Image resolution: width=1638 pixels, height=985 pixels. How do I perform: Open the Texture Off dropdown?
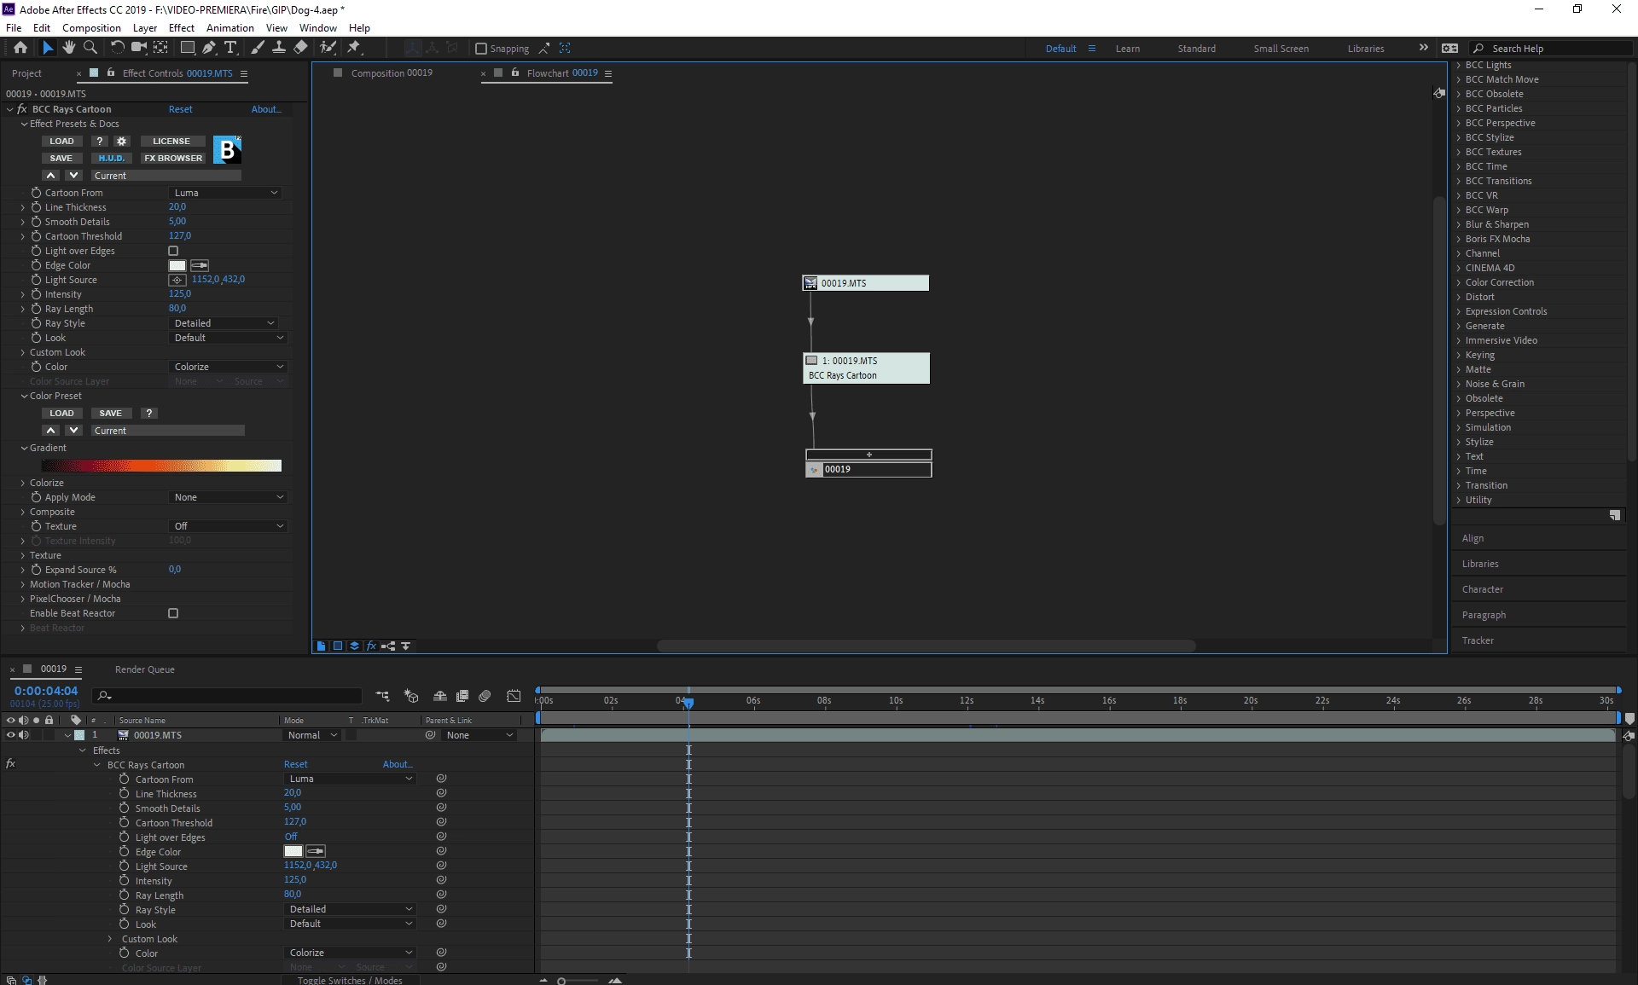(228, 526)
